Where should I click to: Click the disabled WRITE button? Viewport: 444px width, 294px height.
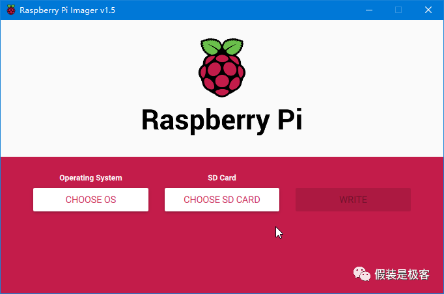[353, 200]
